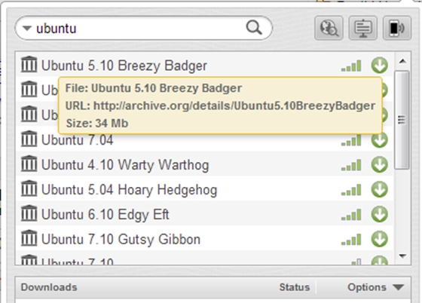Click the Downloads column header
This screenshot has height=303, width=422.
49,287
